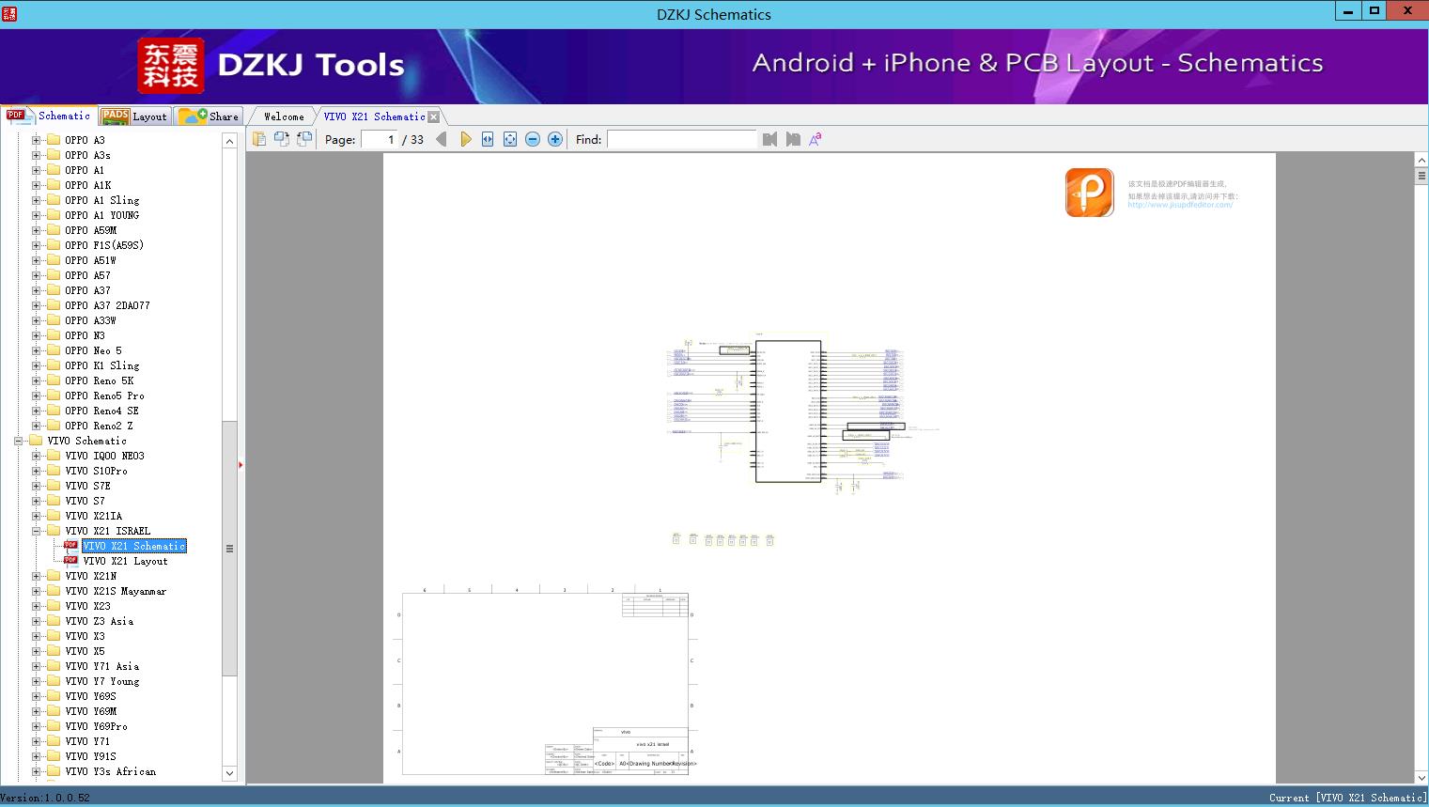Click the DZKJ red logo in banner

click(x=171, y=66)
